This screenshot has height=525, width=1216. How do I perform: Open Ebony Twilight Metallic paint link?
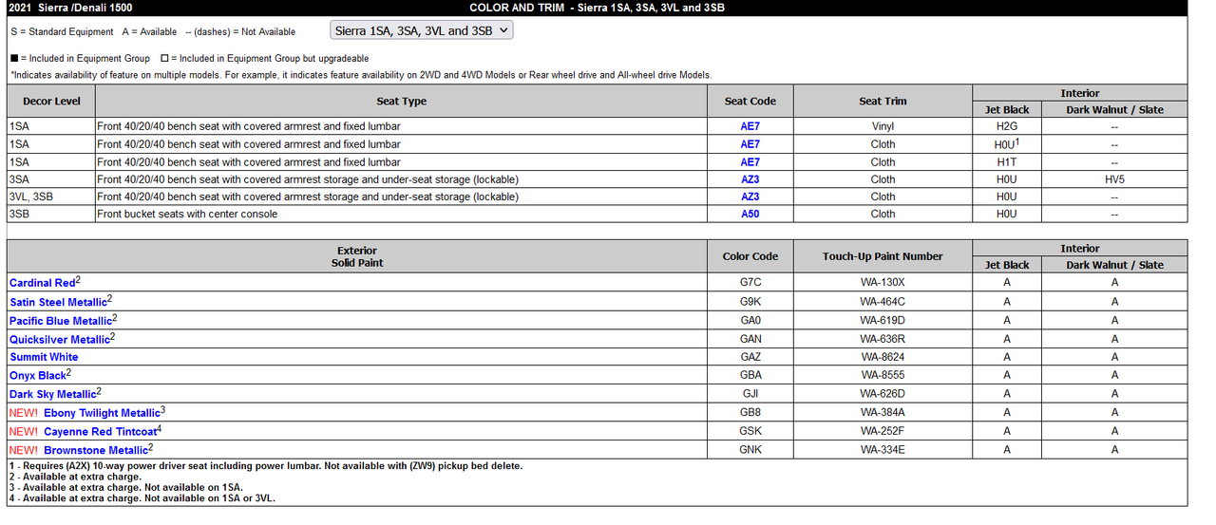click(x=102, y=413)
